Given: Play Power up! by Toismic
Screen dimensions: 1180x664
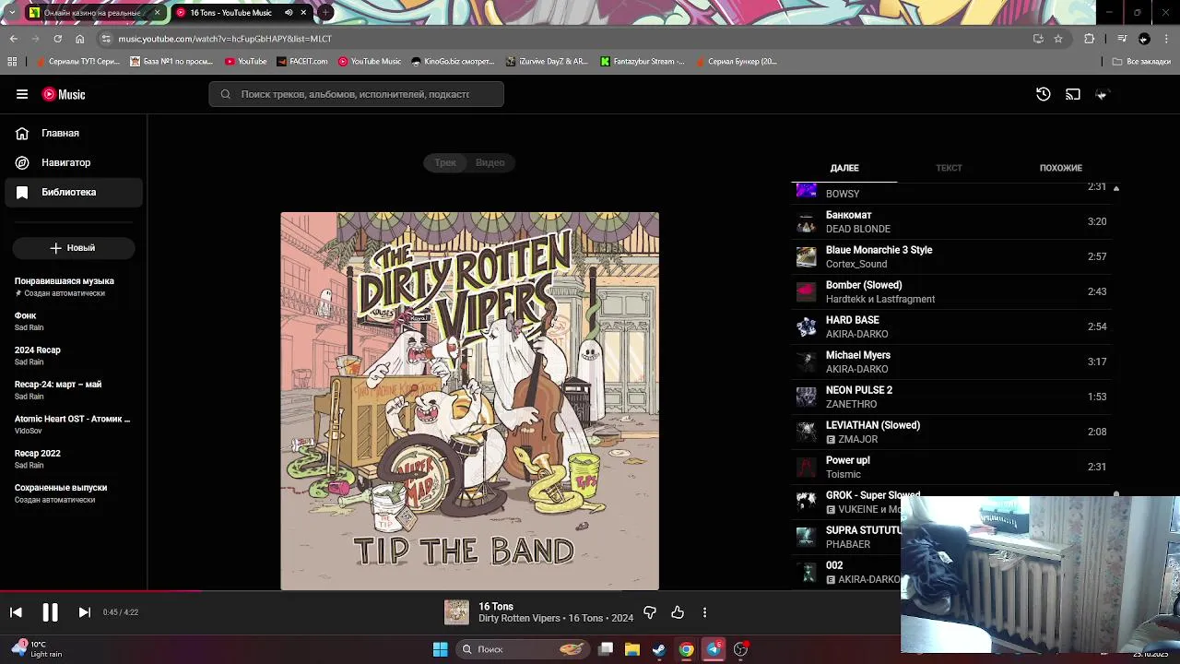Looking at the screenshot, I should (952, 467).
